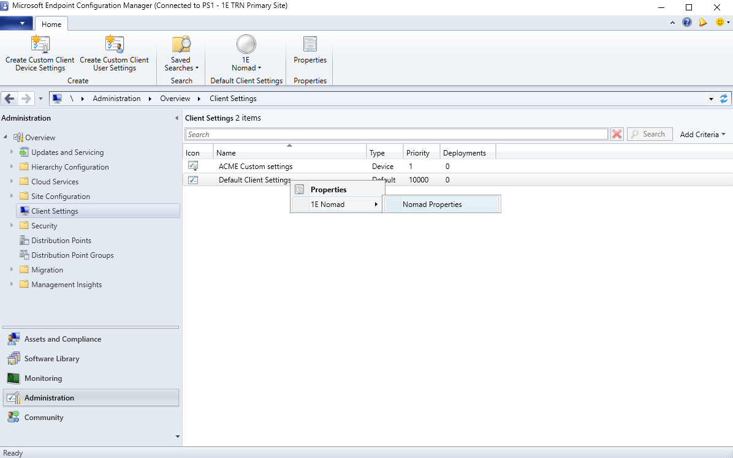Switch to the Home ribbon tab
733x458 pixels.
(x=51, y=24)
